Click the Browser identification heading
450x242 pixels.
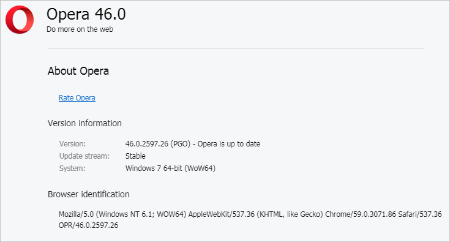88,194
